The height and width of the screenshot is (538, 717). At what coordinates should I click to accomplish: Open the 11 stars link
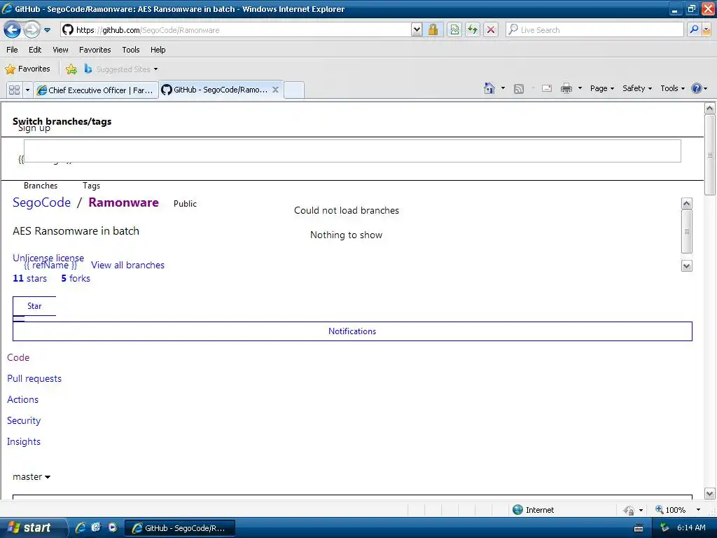[29, 278]
